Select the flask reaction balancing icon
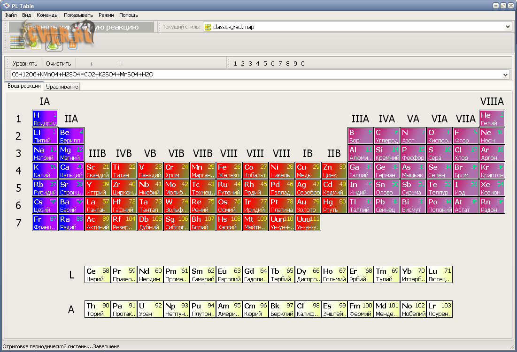Screen dimensions: 517x352 point(54,43)
